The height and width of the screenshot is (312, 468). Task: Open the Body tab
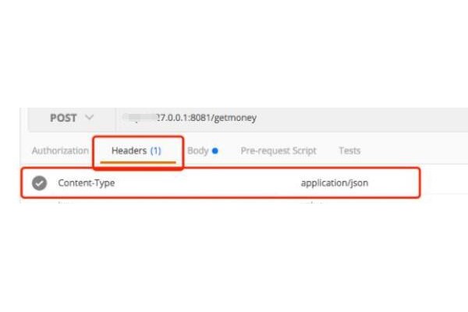[198, 151]
